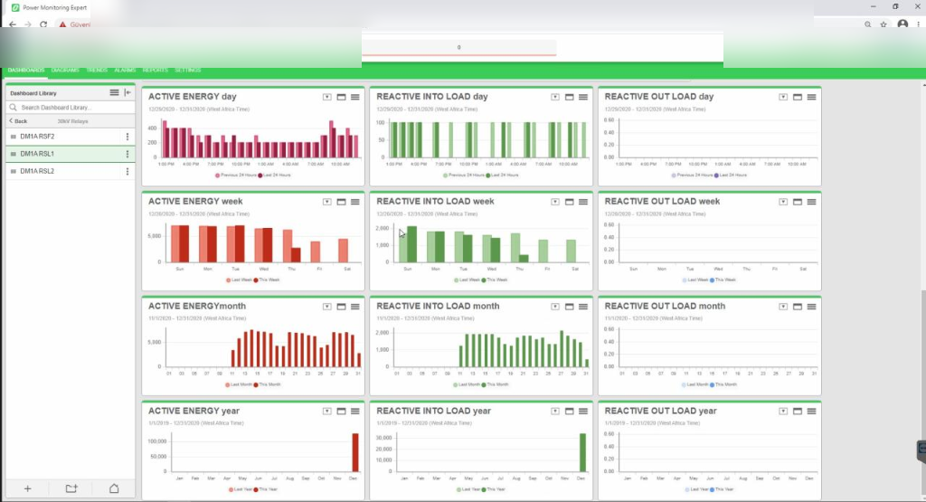This screenshot has width=926, height=502.
Task: Select the Power Monitoring Expert browser tab
Action: point(51,7)
